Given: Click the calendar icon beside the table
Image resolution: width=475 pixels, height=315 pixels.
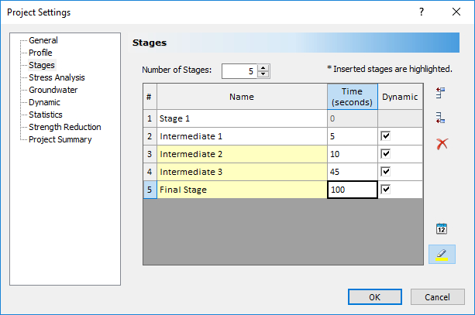Looking at the screenshot, I should (x=442, y=228).
